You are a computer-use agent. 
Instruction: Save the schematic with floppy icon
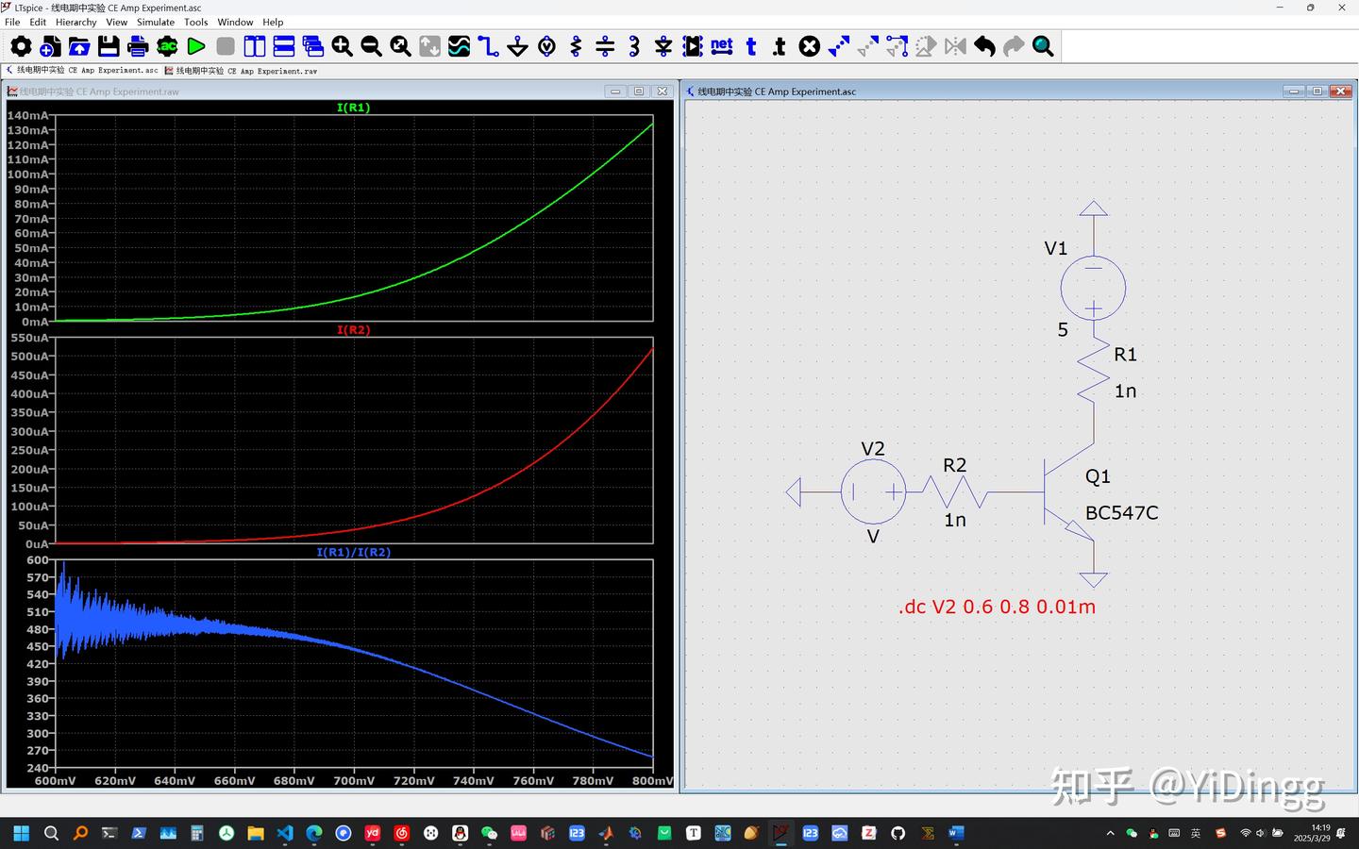pyautogui.click(x=109, y=46)
